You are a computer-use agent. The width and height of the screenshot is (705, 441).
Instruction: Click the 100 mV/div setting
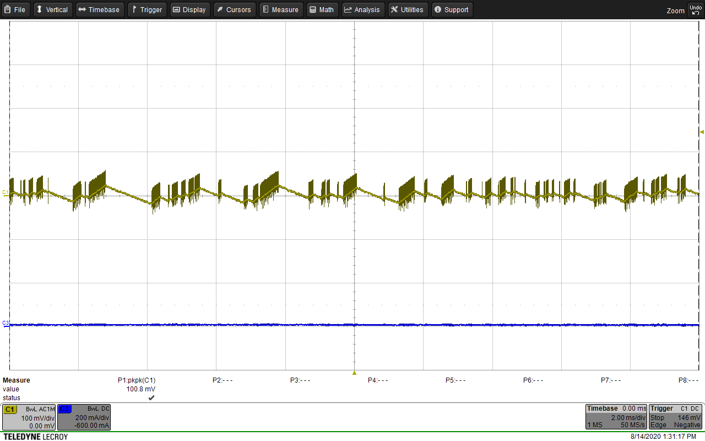point(38,418)
